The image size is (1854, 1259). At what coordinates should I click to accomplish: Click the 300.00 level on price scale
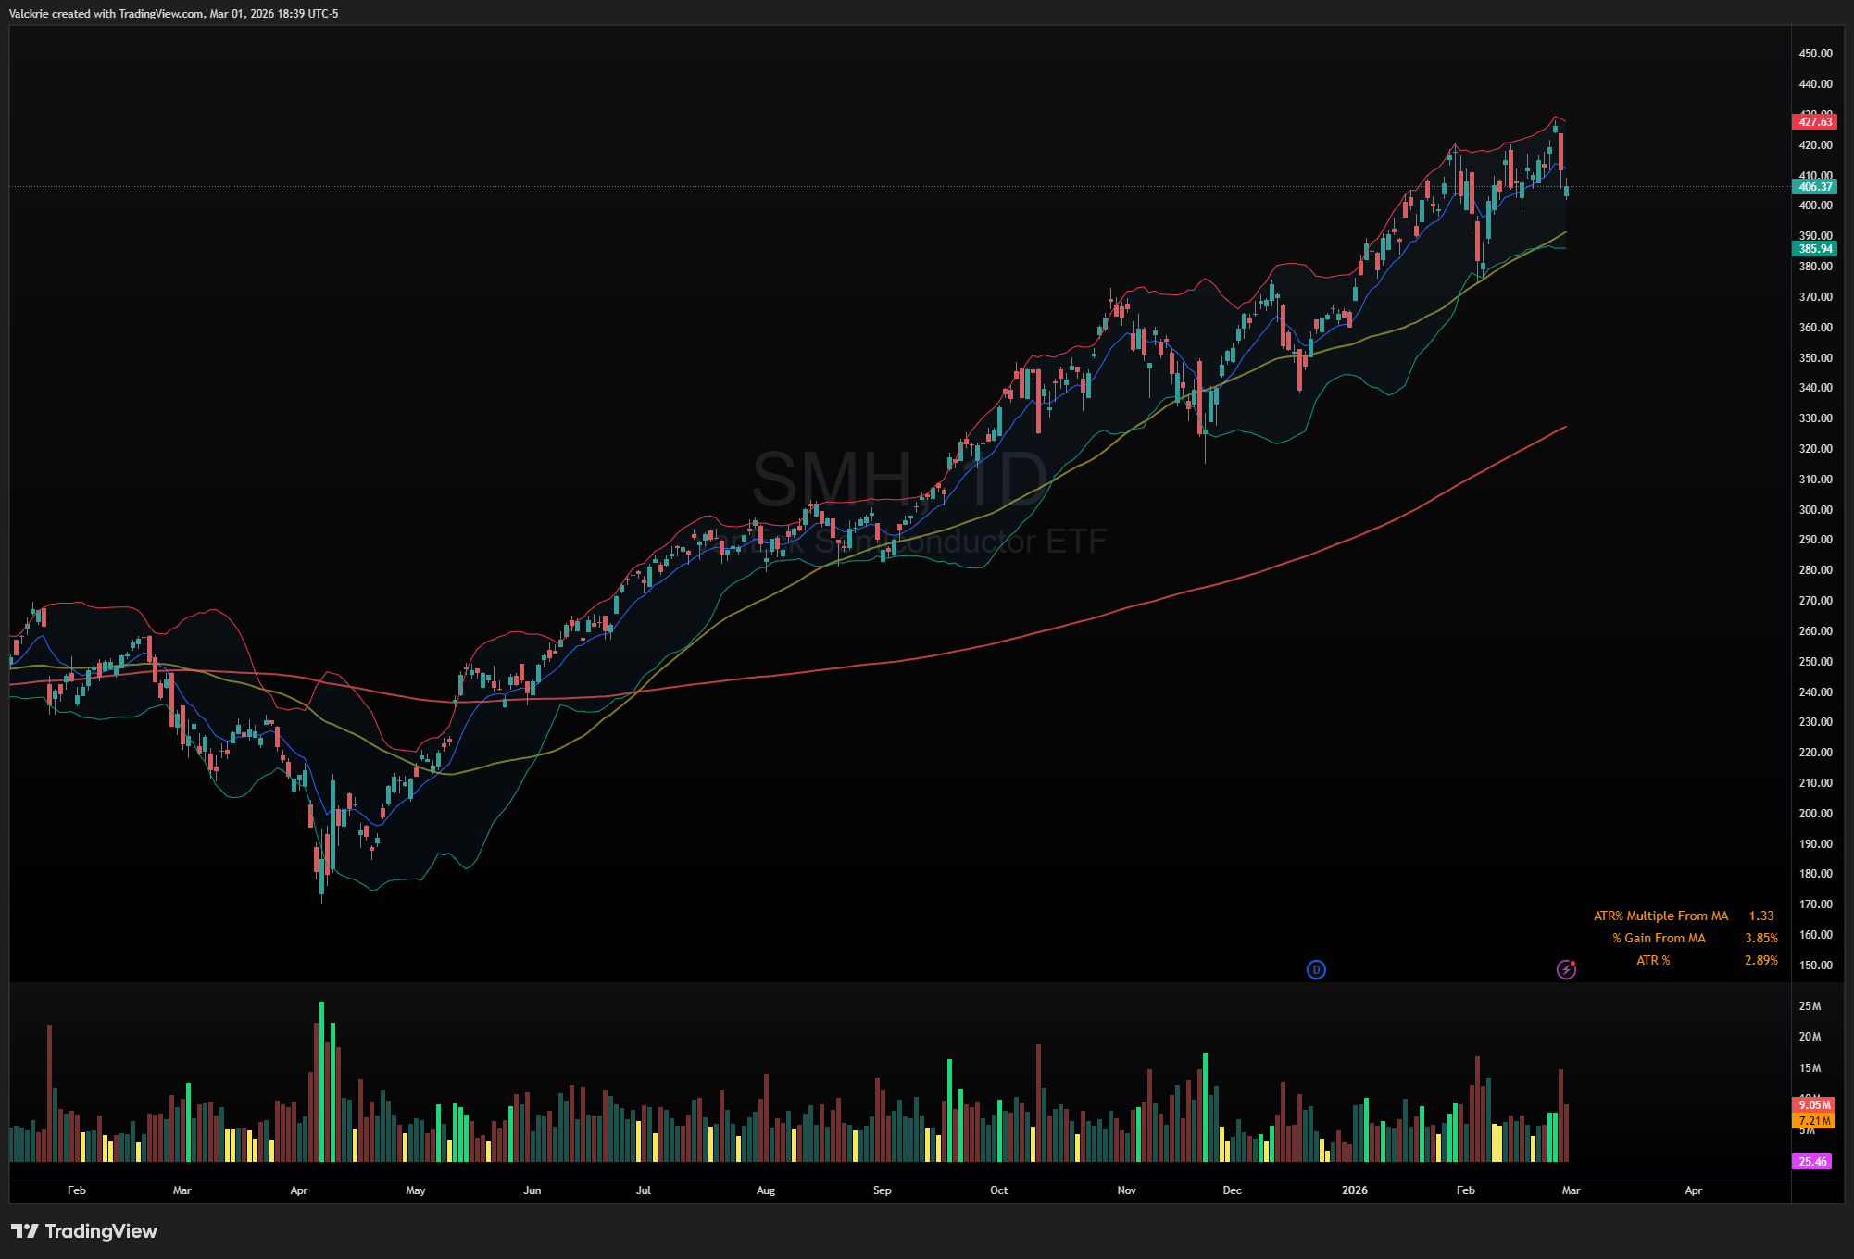click(1815, 510)
